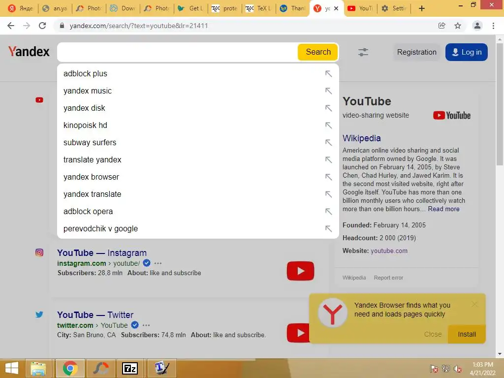
Task: Select 'kinopoisk hd' suggestion
Action: [x=198, y=126]
